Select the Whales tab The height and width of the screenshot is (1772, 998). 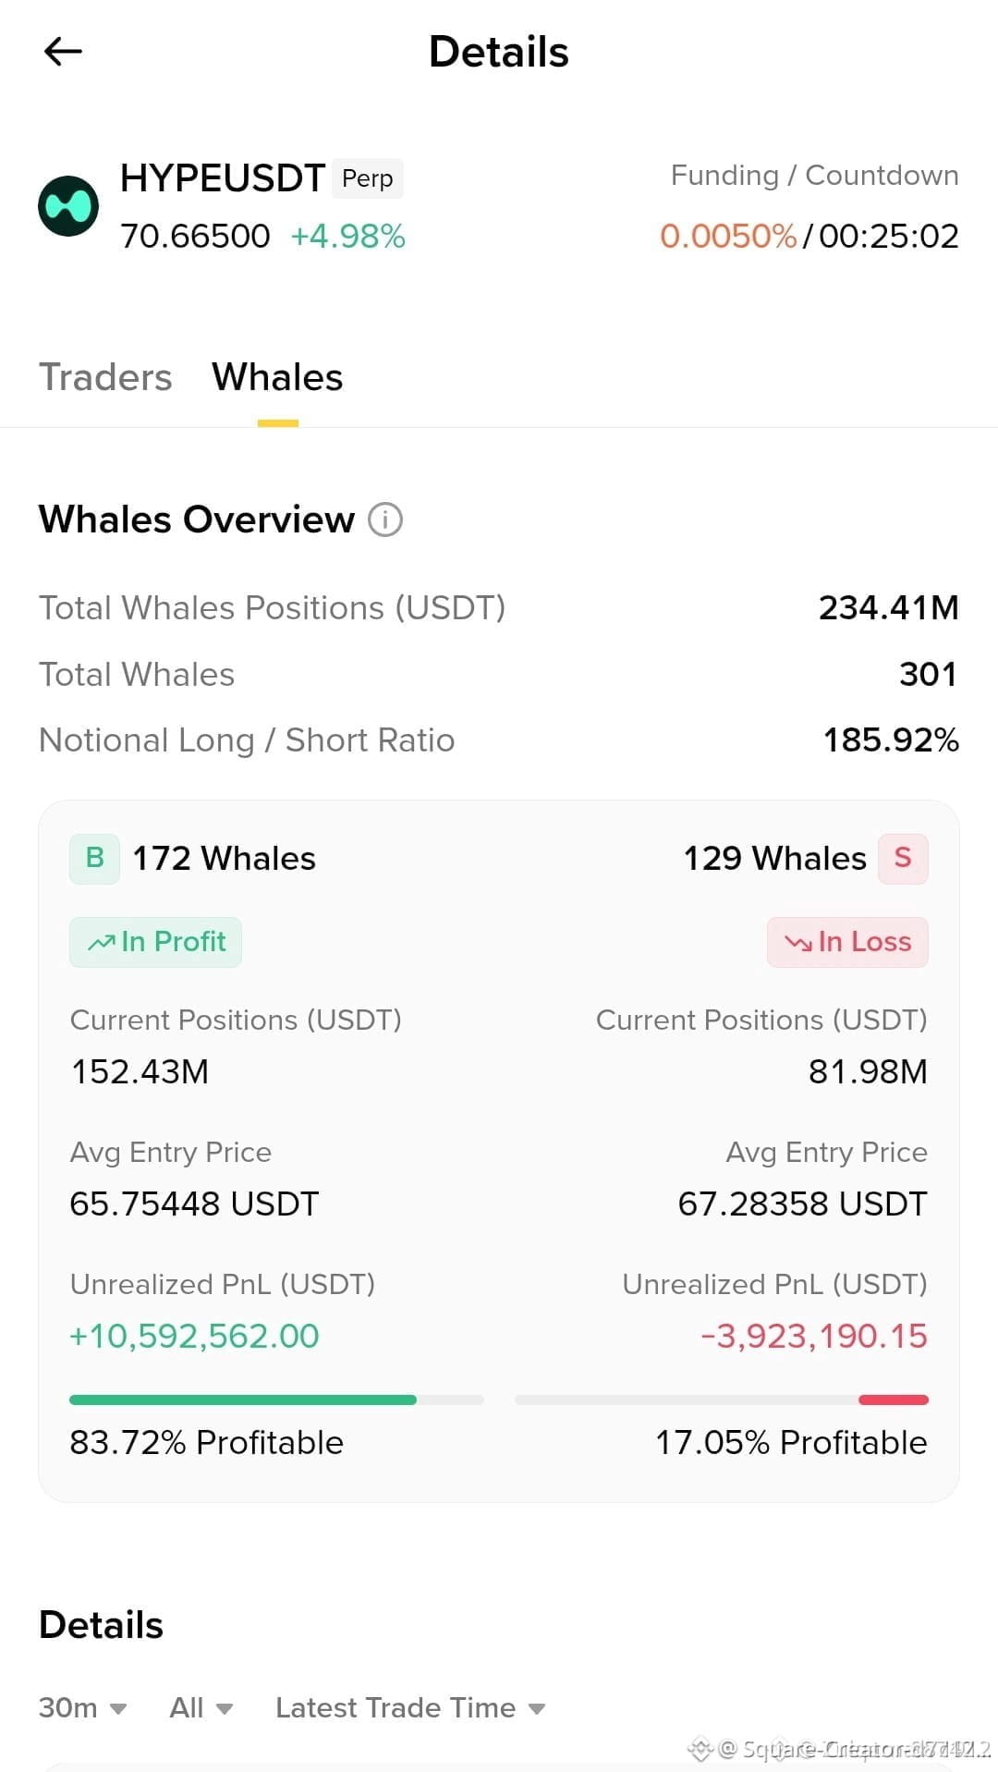coord(277,377)
